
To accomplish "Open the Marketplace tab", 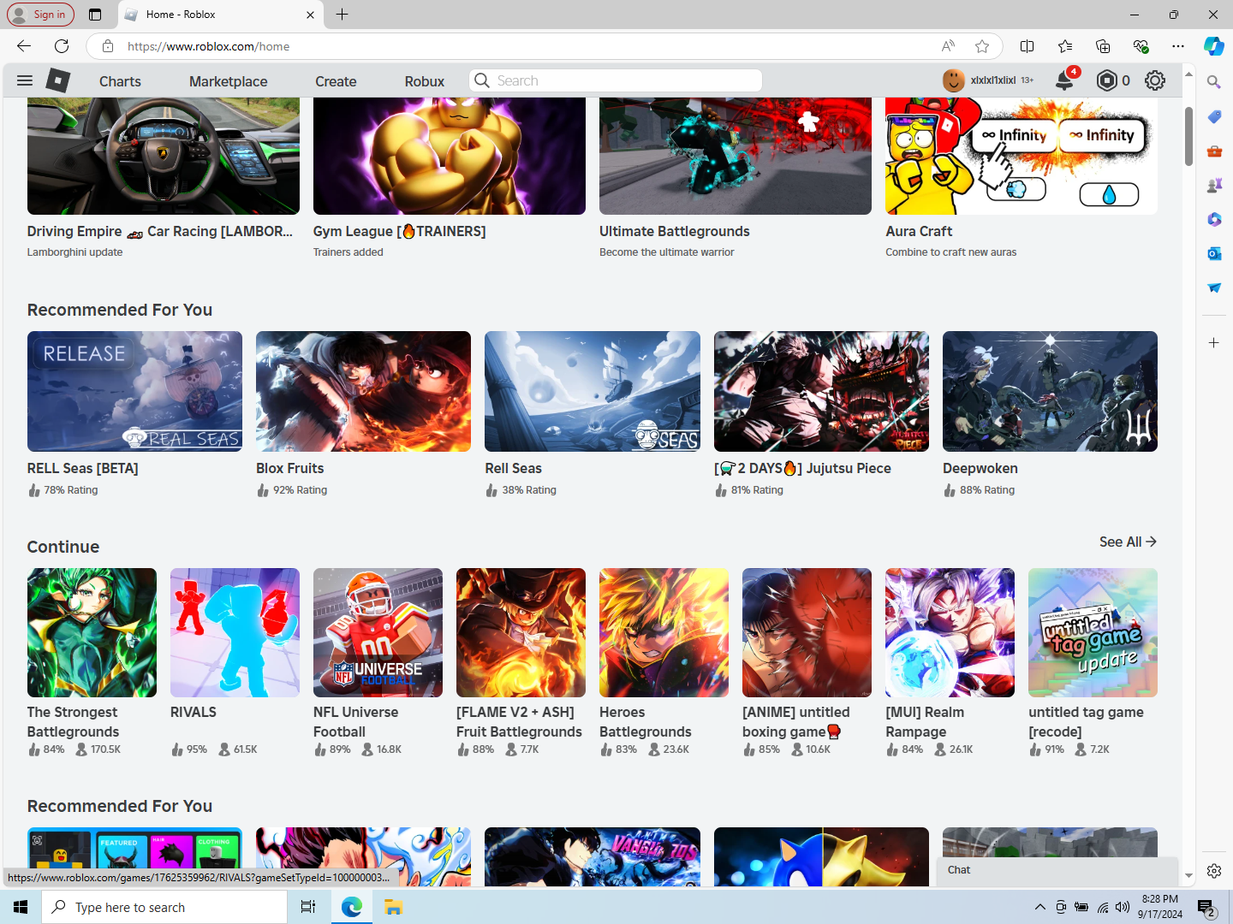I will tap(228, 81).
